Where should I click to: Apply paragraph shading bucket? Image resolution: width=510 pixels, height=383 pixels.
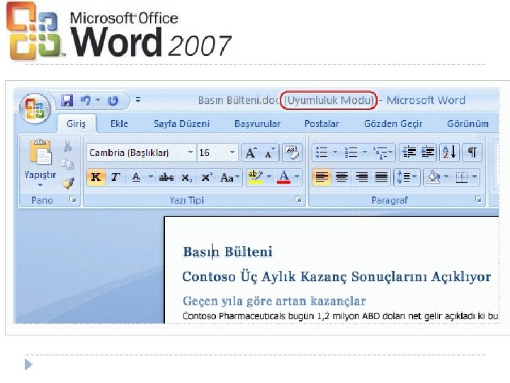pyautogui.click(x=433, y=177)
